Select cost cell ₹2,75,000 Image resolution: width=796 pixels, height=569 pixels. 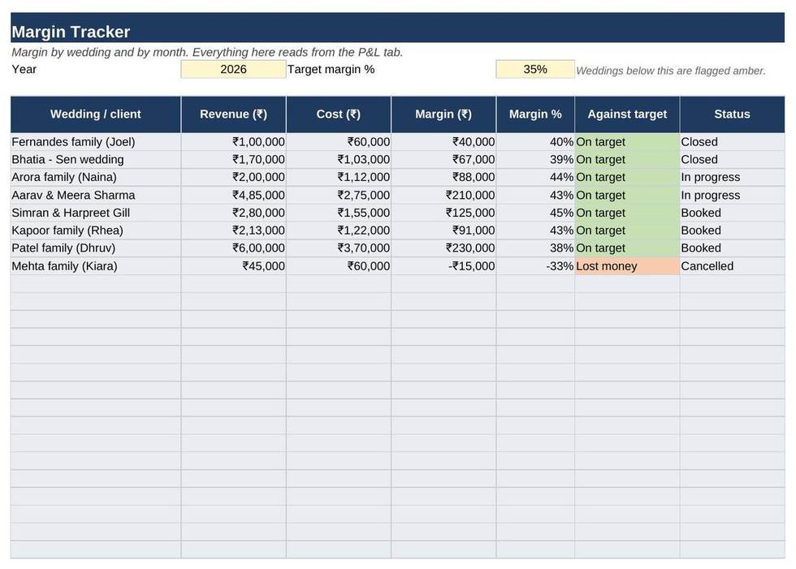click(x=339, y=196)
